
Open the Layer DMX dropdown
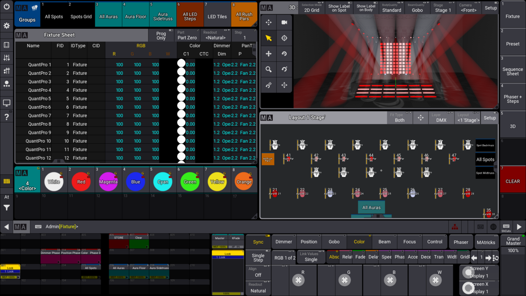(x=441, y=118)
